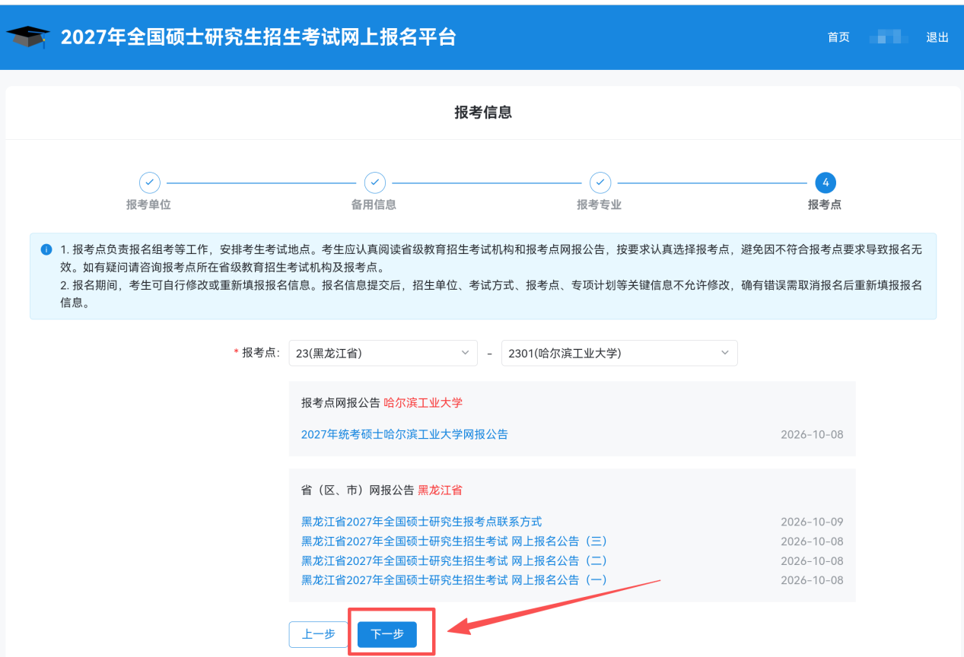964x657 pixels.
Task: Select step 3 报考专业 checkmark circle
Action: pyautogui.click(x=600, y=182)
